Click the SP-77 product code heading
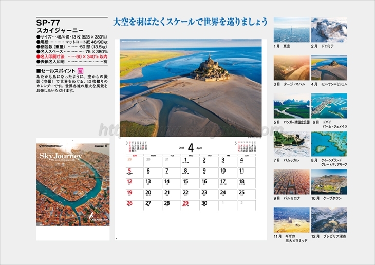This screenshot has width=375, height=265. [x=48, y=23]
